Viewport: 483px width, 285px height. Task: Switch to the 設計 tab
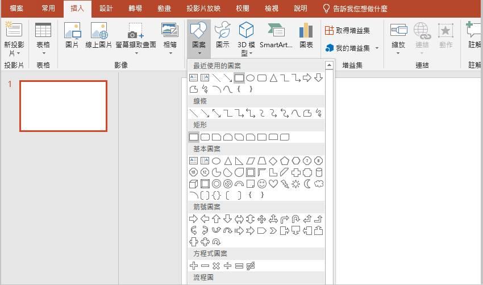[106, 9]
